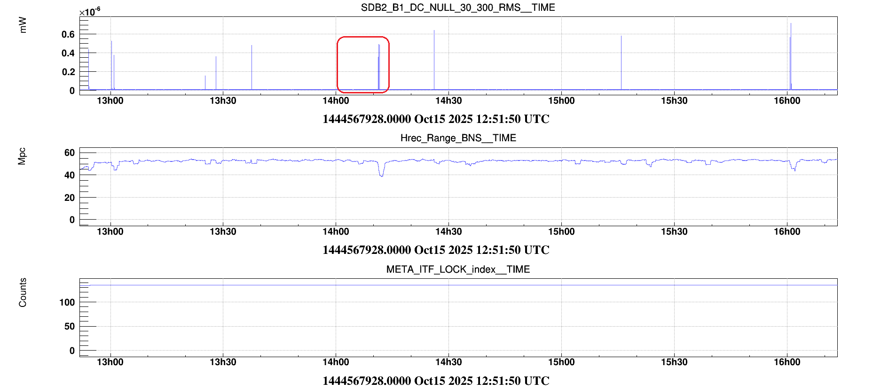The image size is (873, 390).
Task: Click the SDB2_B1_DC_NULL_30_300_RMS__TIME plot title
Action: (x=457, y=8)
